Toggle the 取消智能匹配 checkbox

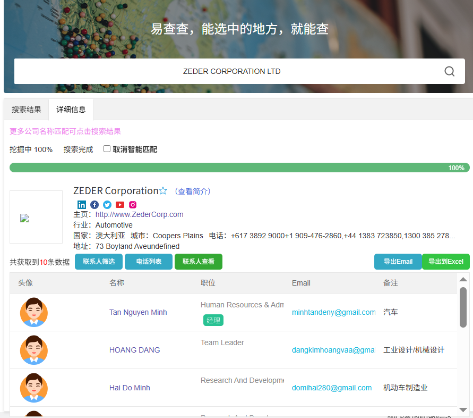pyautogui.click(x=107, y=149)
